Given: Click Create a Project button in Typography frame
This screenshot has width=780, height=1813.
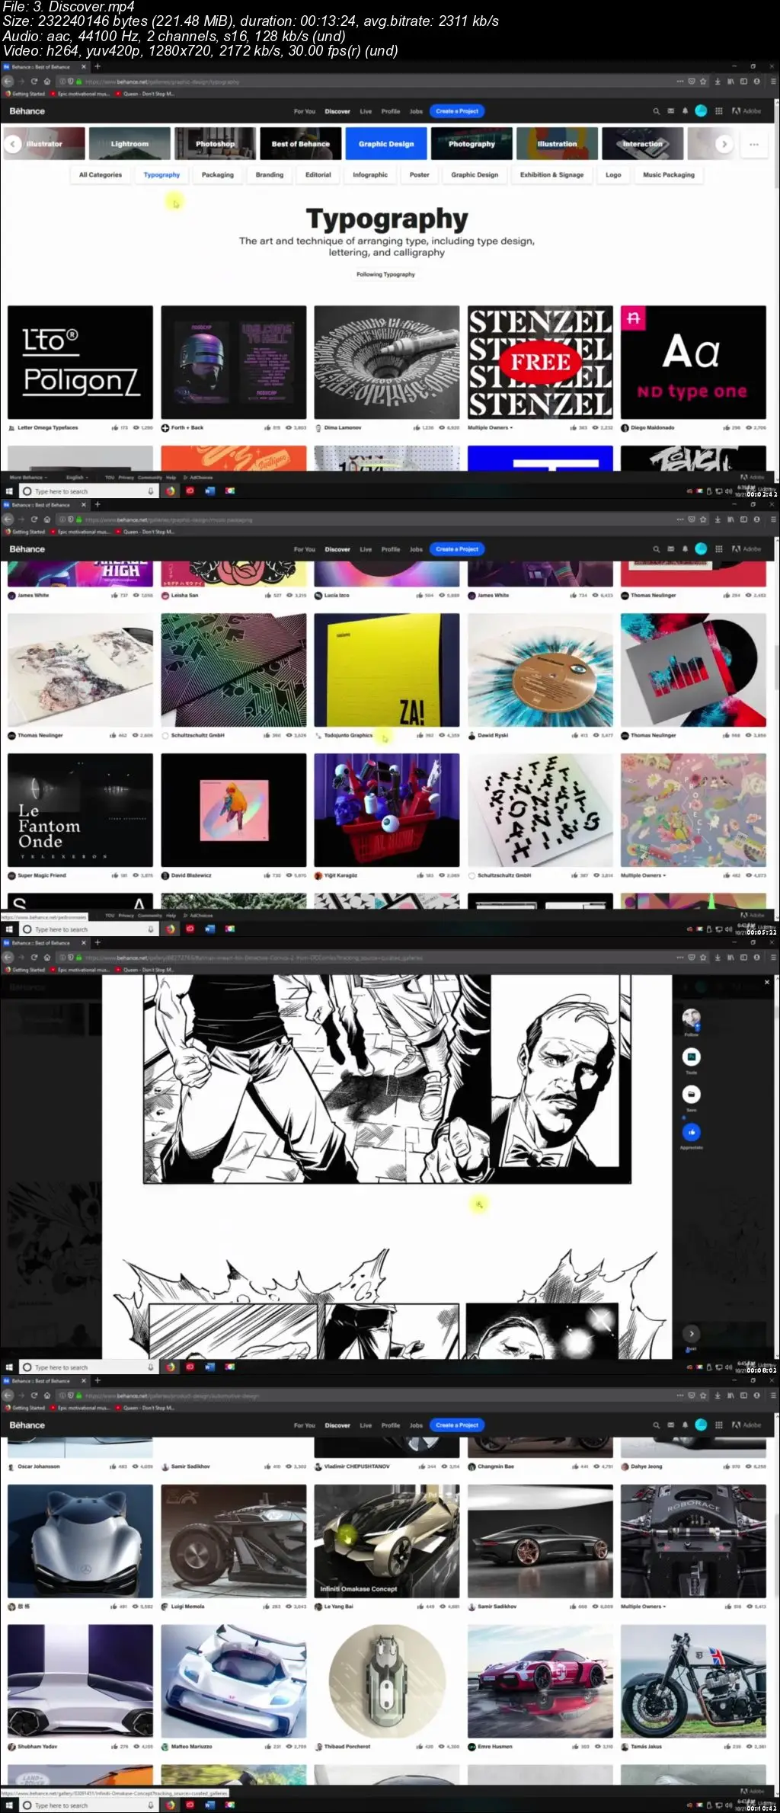Looking at the screenshot, I should click(457, 111).
